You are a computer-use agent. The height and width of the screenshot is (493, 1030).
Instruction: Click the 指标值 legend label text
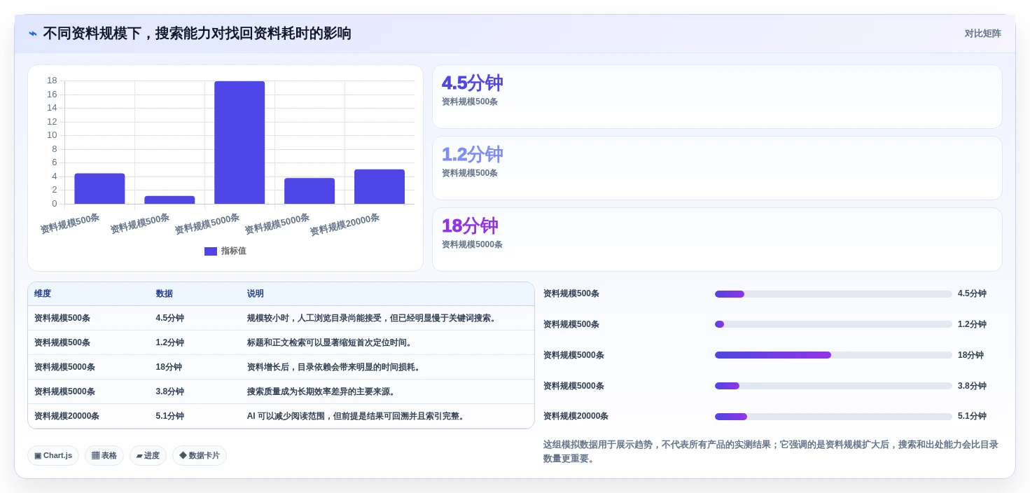[234, 251]
